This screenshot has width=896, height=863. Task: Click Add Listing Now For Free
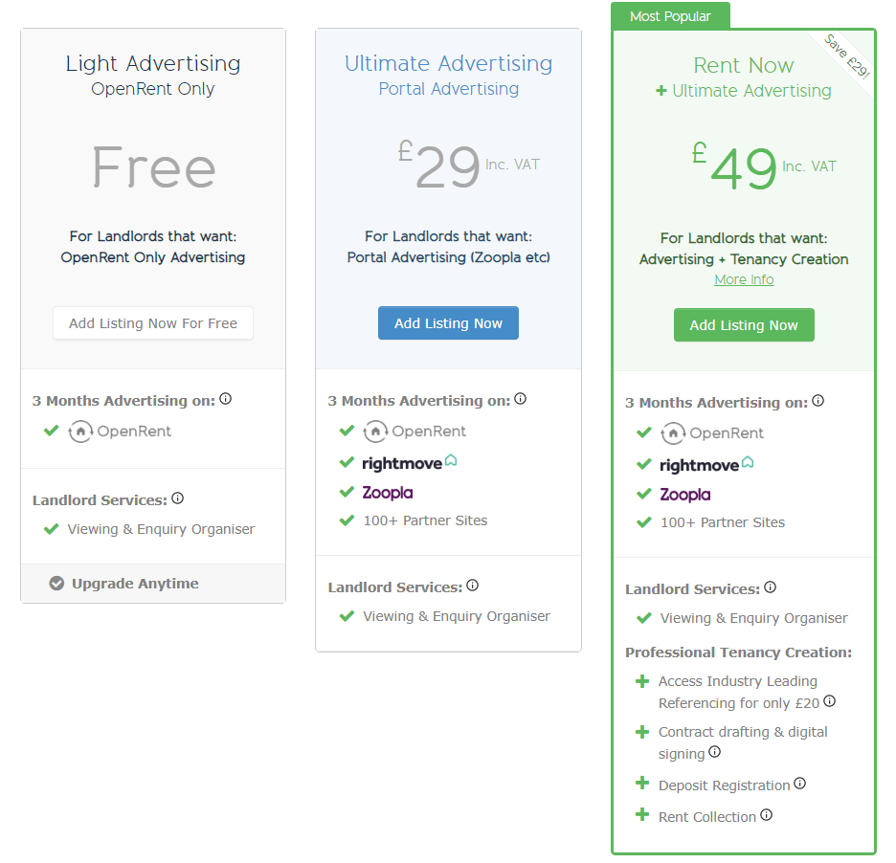click(x=152, y=322)
